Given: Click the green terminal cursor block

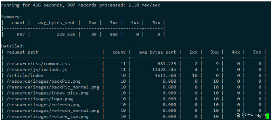Looking at the screenshot, I should (x=268, y=116).
